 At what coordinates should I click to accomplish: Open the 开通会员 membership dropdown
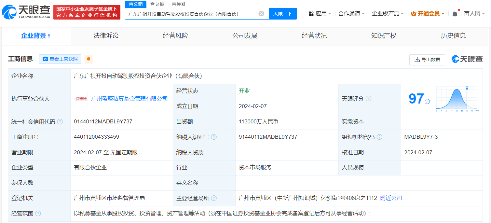(428, 14)
